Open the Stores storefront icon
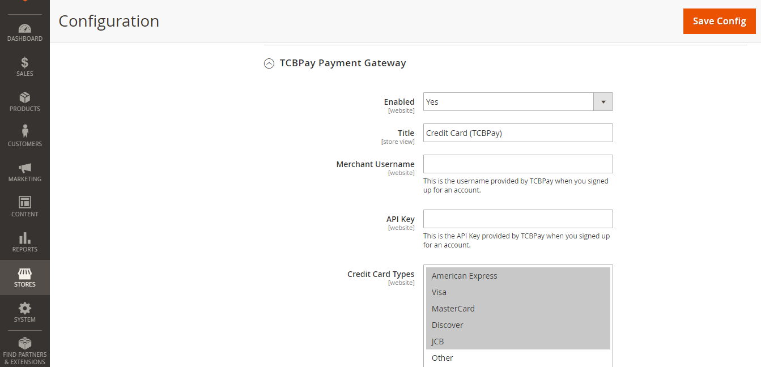 click(25, 274)
